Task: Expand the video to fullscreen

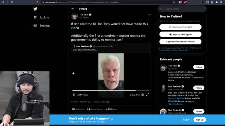Action: click(x=148, y=95)
